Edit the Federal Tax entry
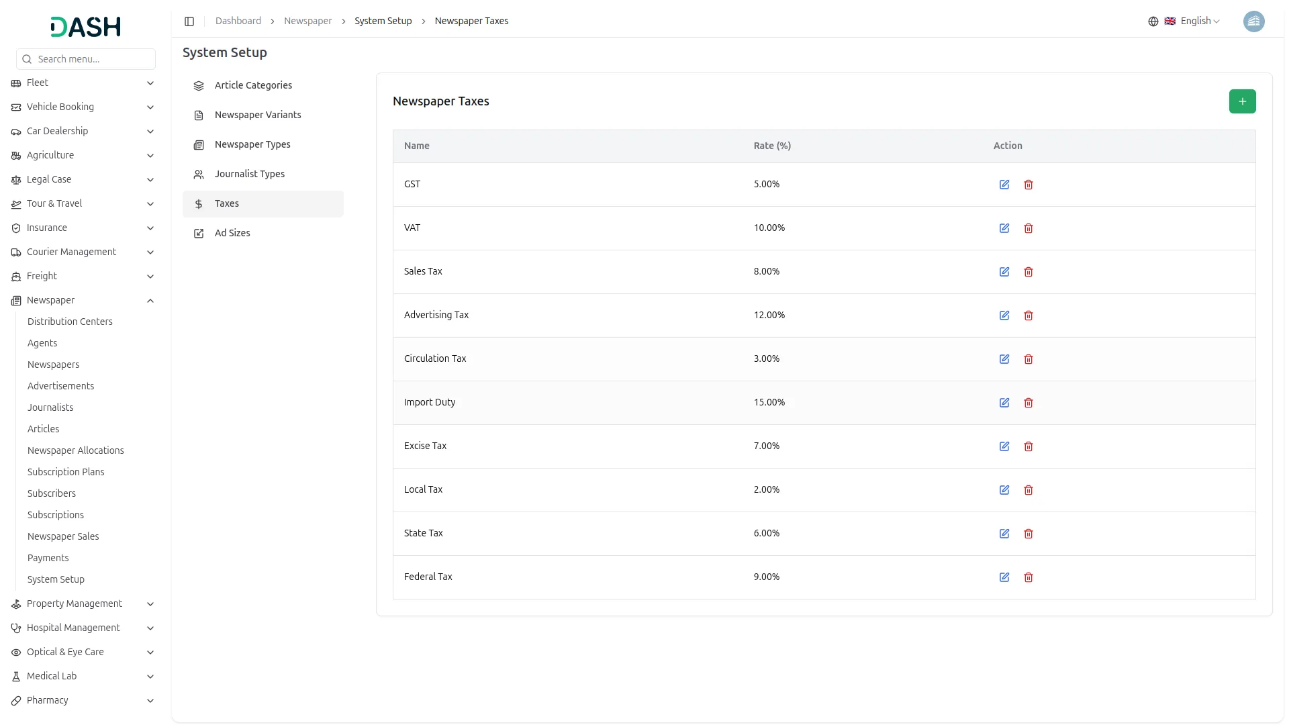The height and width of the screenshot is (725, 1289). tap(1004, 577)
